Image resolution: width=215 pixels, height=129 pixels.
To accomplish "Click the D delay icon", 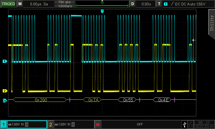I will tap(132, 4).
